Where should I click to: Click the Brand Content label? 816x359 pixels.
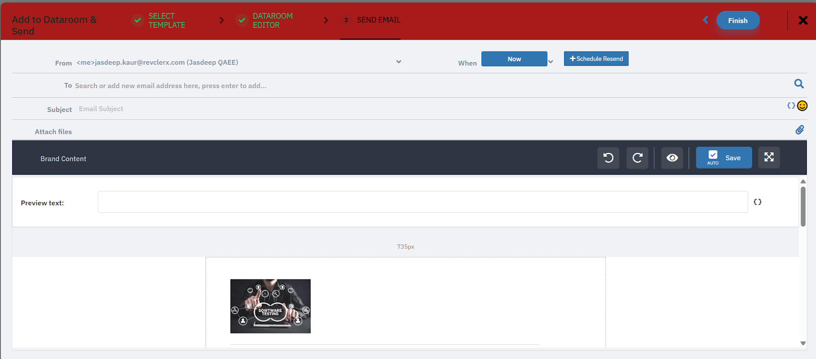click(63, 159)
